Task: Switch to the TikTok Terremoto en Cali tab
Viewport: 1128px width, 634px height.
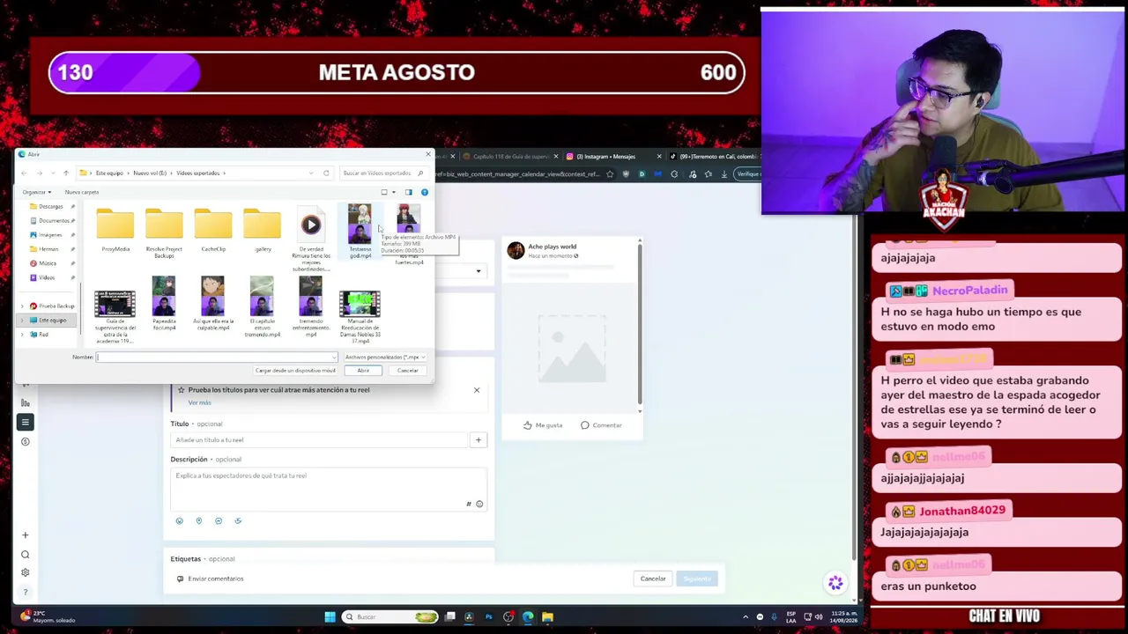Action: point(714,157)
